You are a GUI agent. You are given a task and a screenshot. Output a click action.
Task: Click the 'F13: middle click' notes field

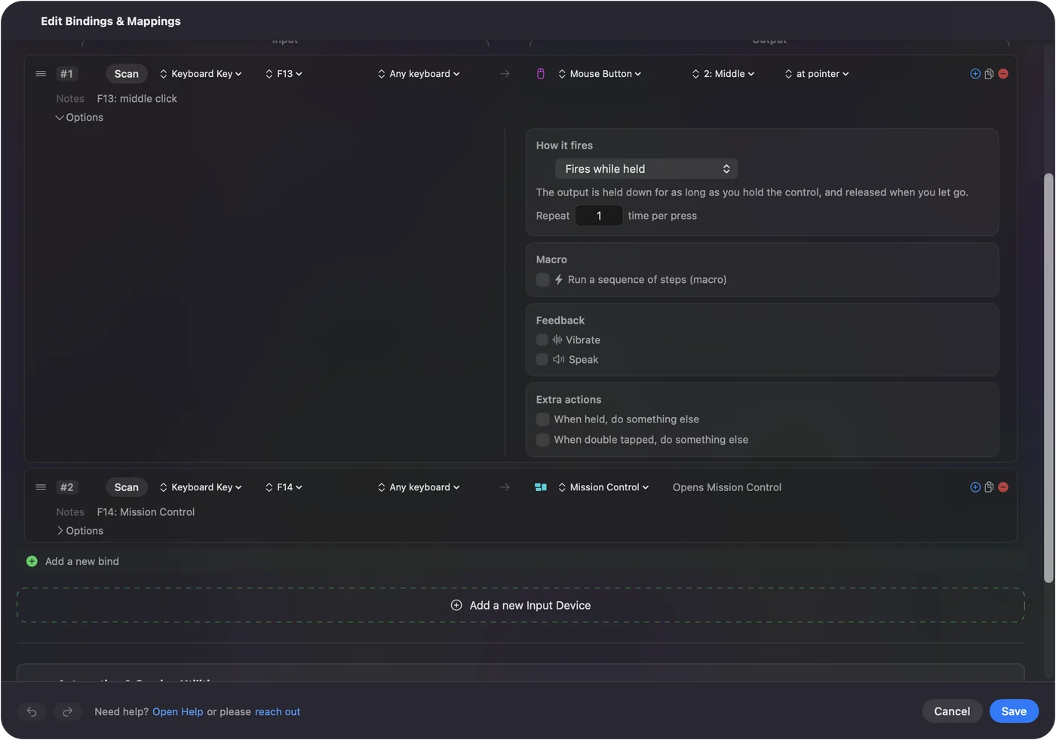coord(137,99)
